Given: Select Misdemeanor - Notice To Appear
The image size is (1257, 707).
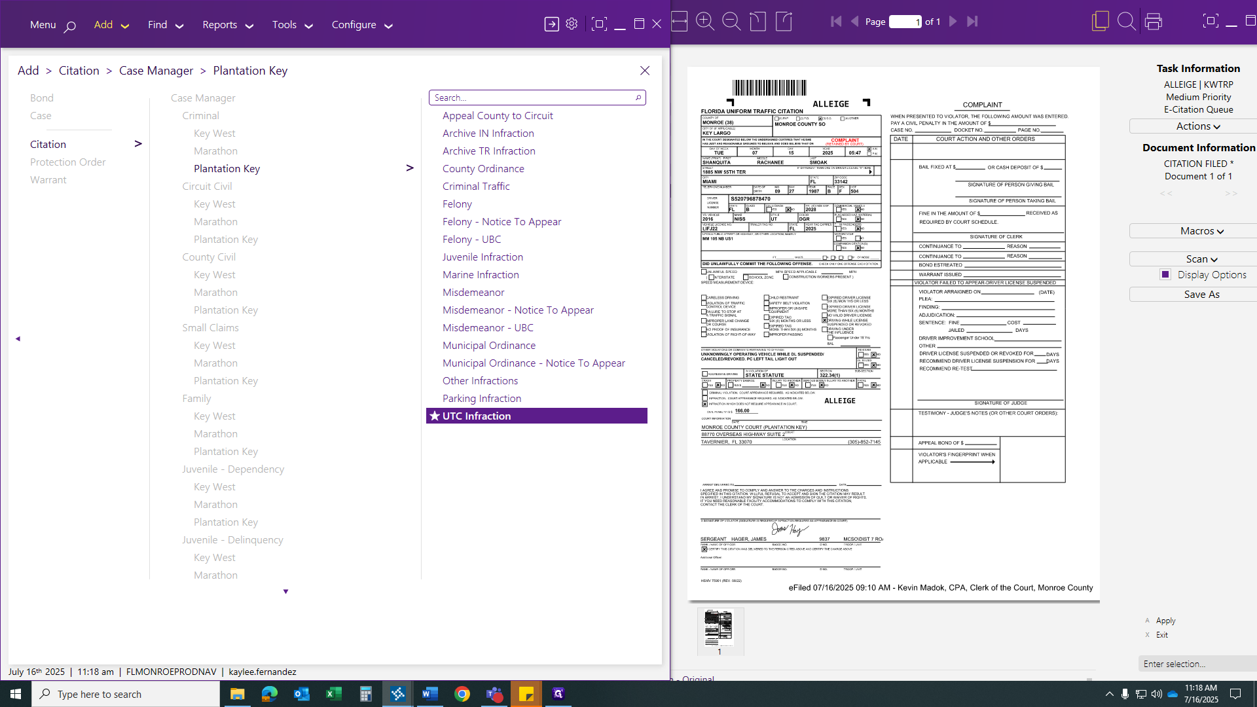Looking at the screenshot, I should coord(518,310).
